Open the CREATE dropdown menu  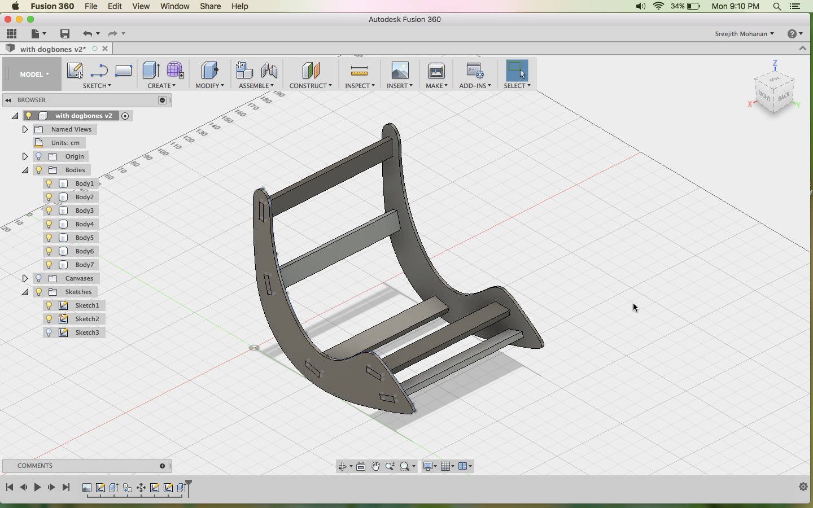click(161, 86)
